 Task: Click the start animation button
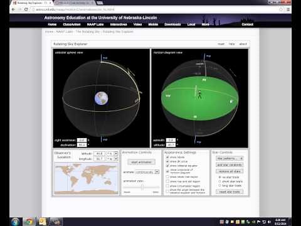click(x=141, y=162)
